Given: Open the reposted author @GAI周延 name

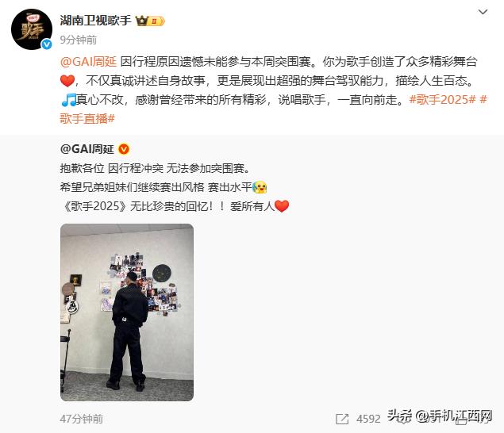Looking at the screenshot, I should tap(87, 149).
